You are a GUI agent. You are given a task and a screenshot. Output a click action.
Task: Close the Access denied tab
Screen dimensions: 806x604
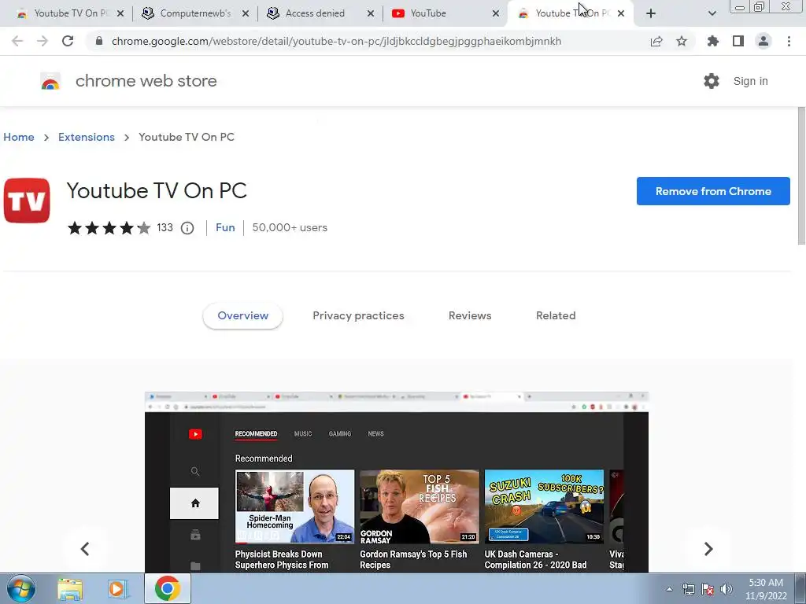pyautogui.click(x=371, y=13)
